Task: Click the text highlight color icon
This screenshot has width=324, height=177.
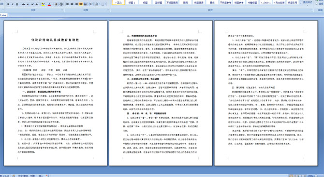Action: (x=43, y=4)
